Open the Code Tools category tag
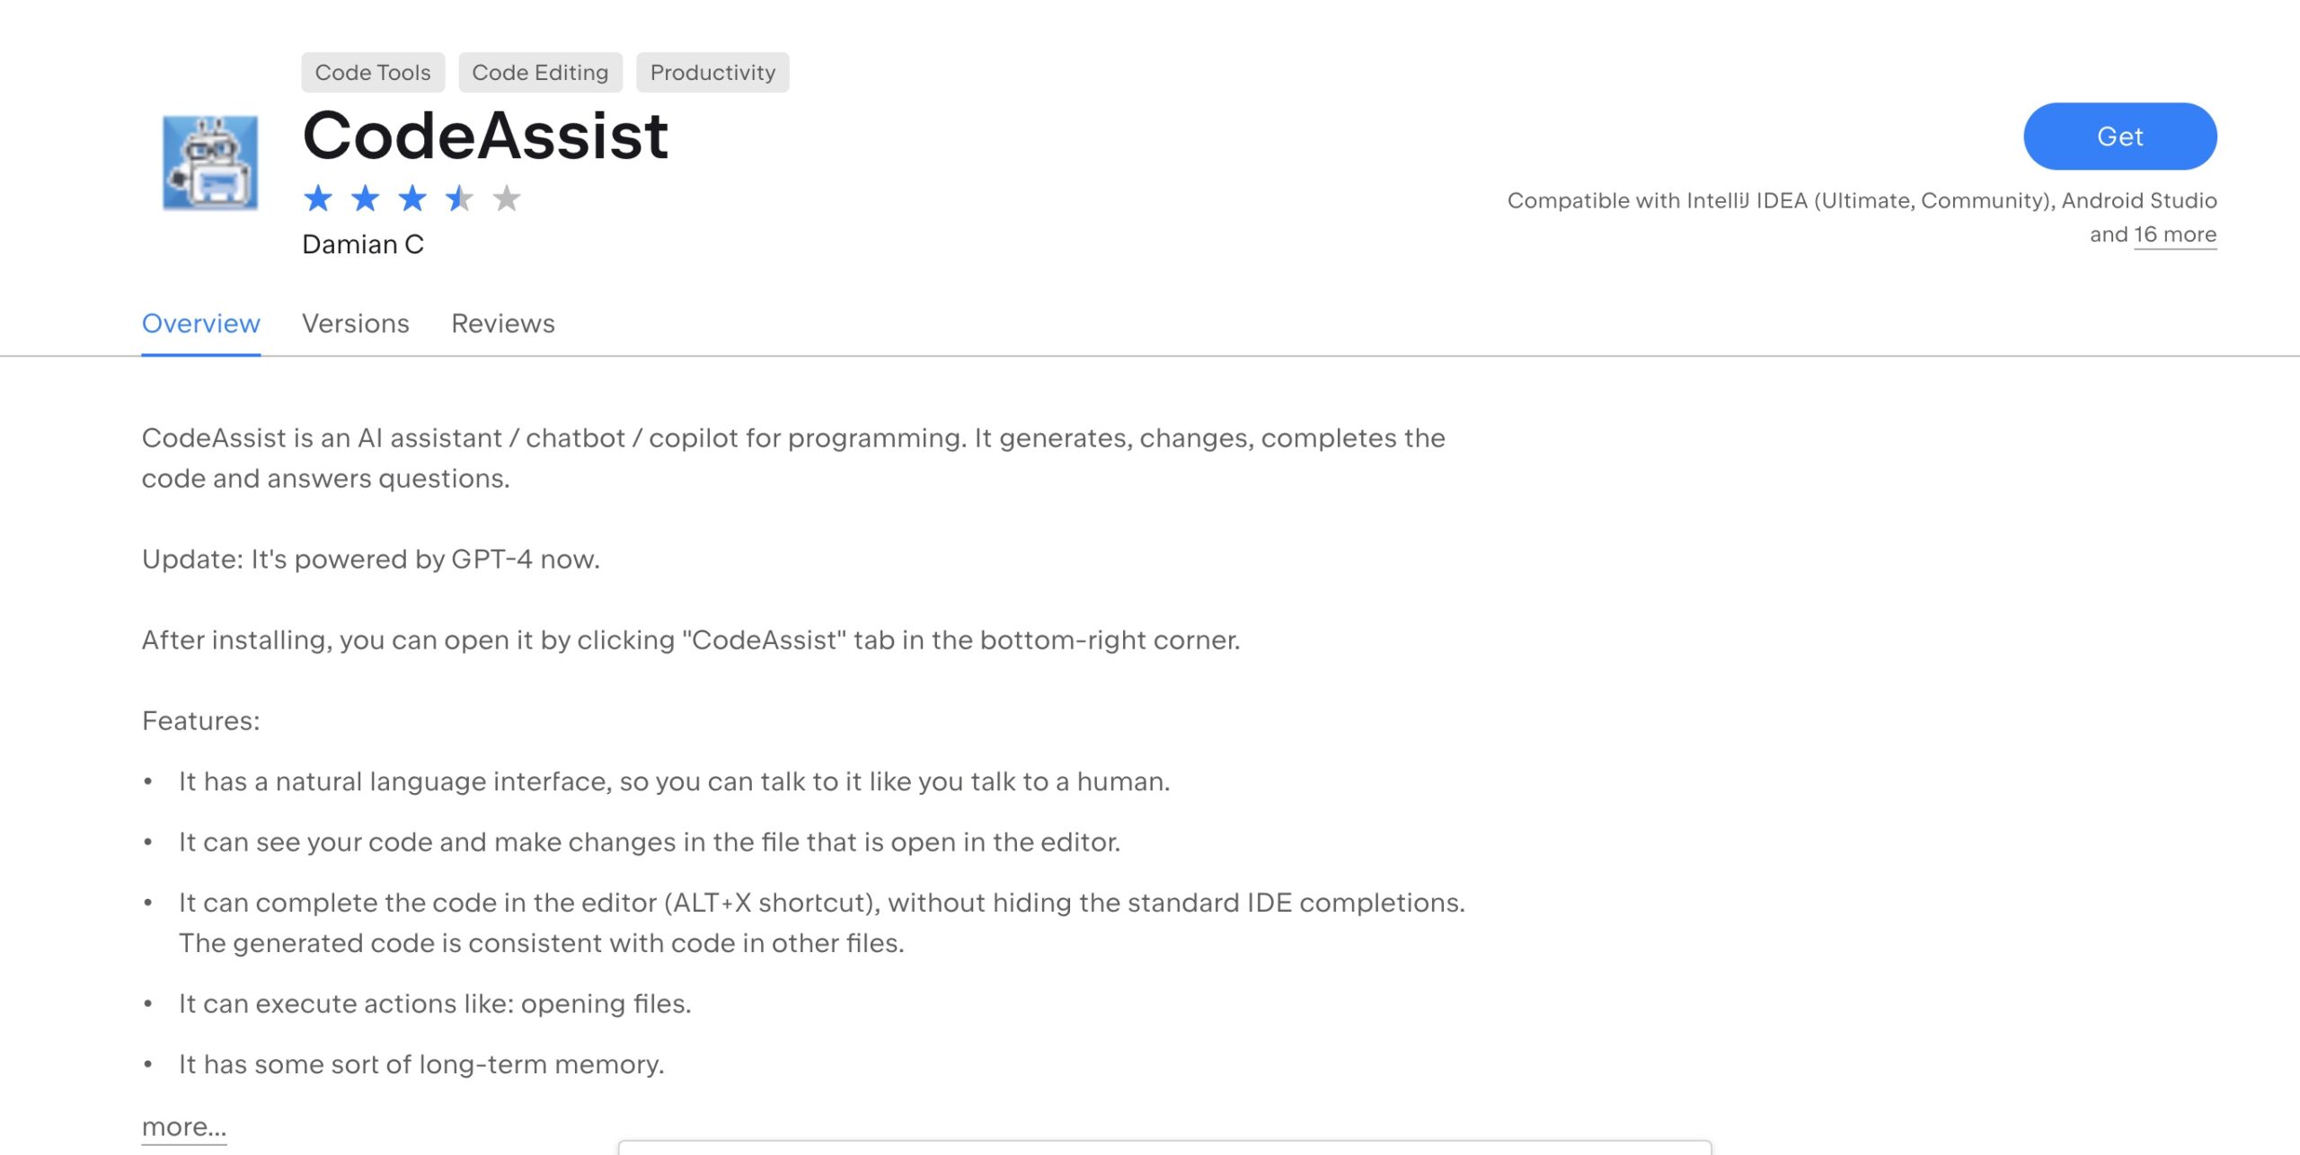Viewport: 2300px width, 1155px height. pyautogui.click(x=373, y=72)
